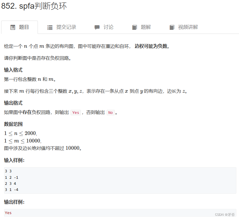Open video tutorials via the 视频讲解 icon

click(x=172, y=27)
